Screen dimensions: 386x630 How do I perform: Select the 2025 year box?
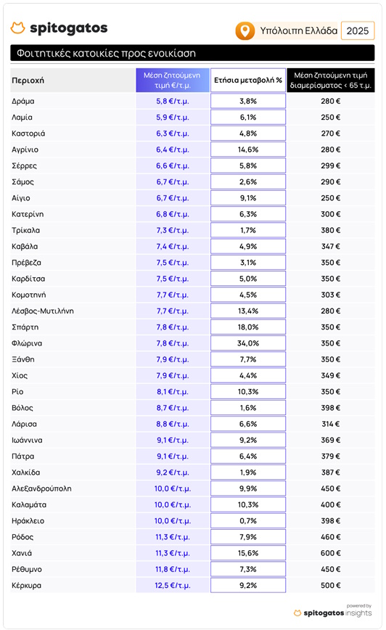[x=358, y=31]
